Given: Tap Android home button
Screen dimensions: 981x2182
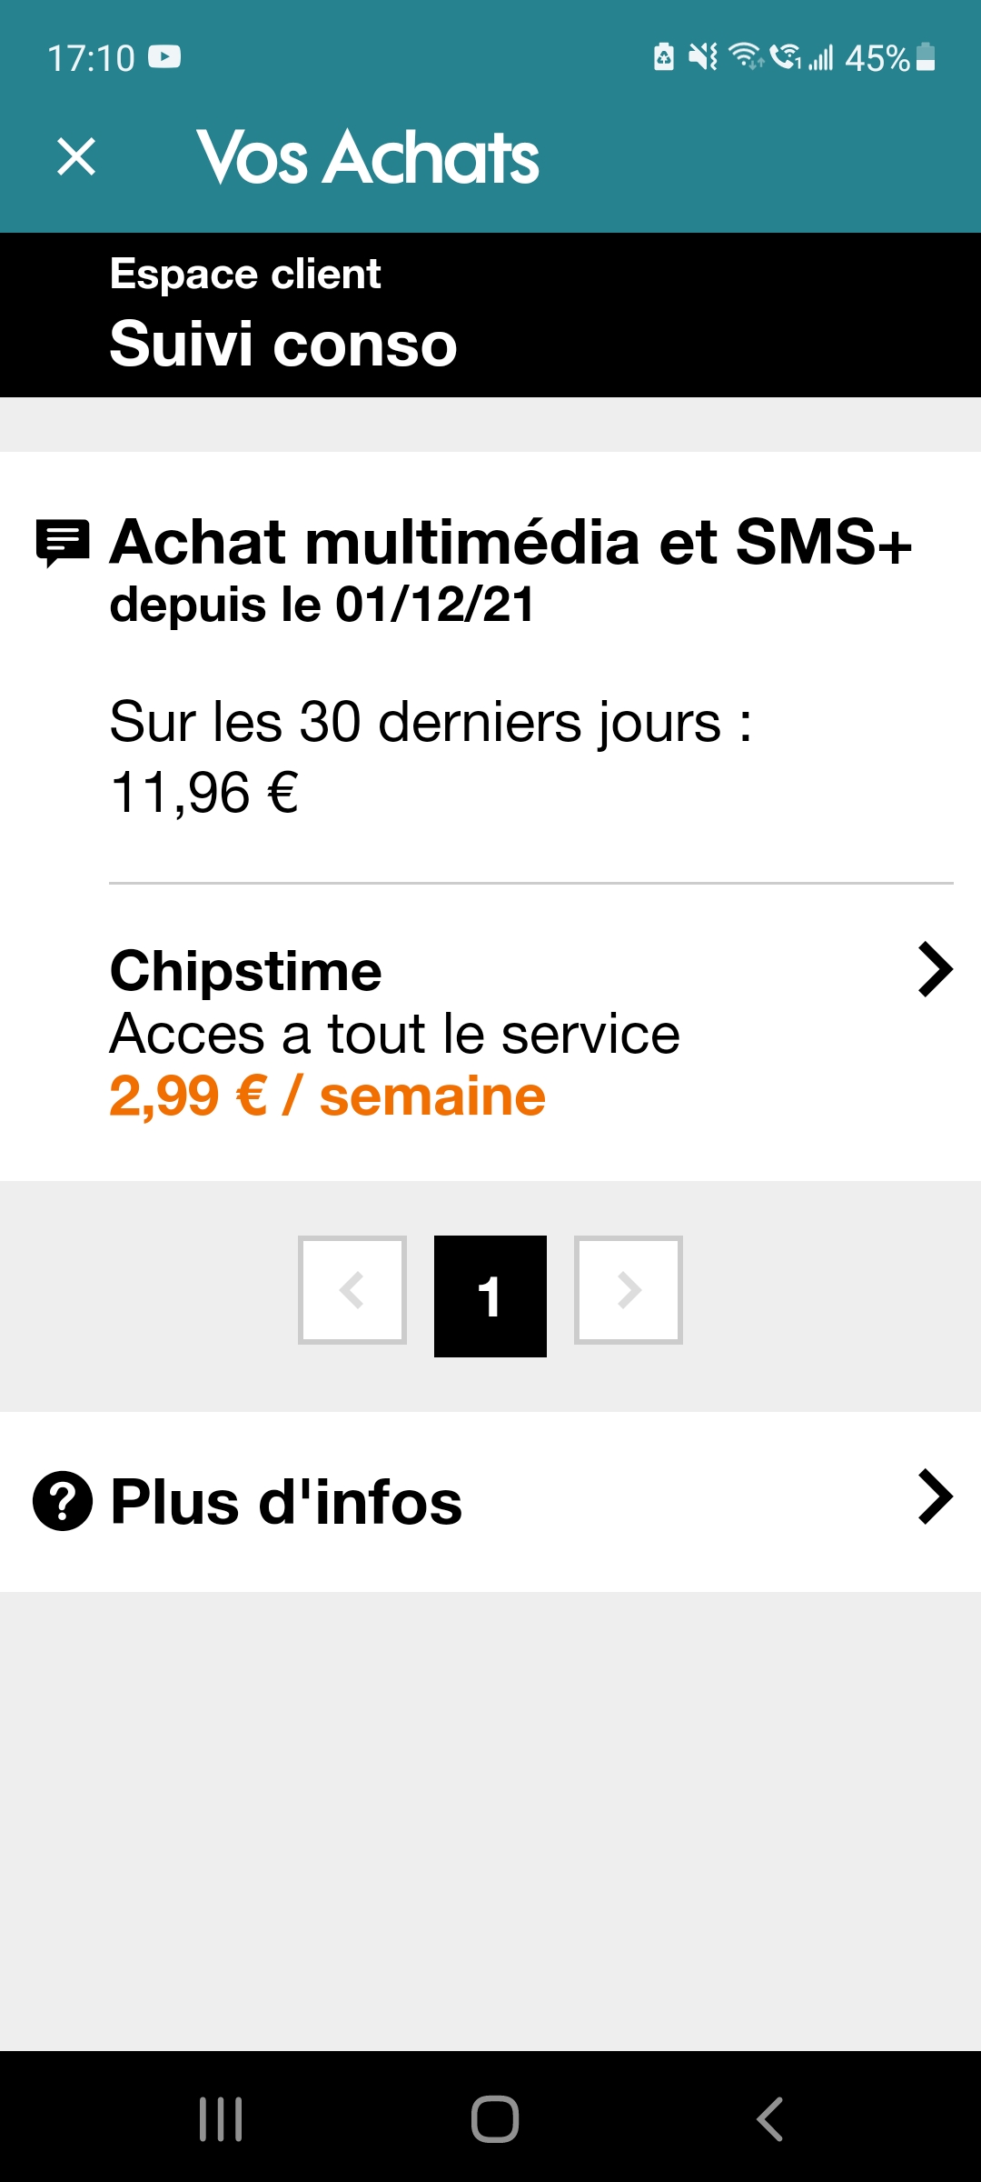Looking at the screenshot, I should point(495,2118).
